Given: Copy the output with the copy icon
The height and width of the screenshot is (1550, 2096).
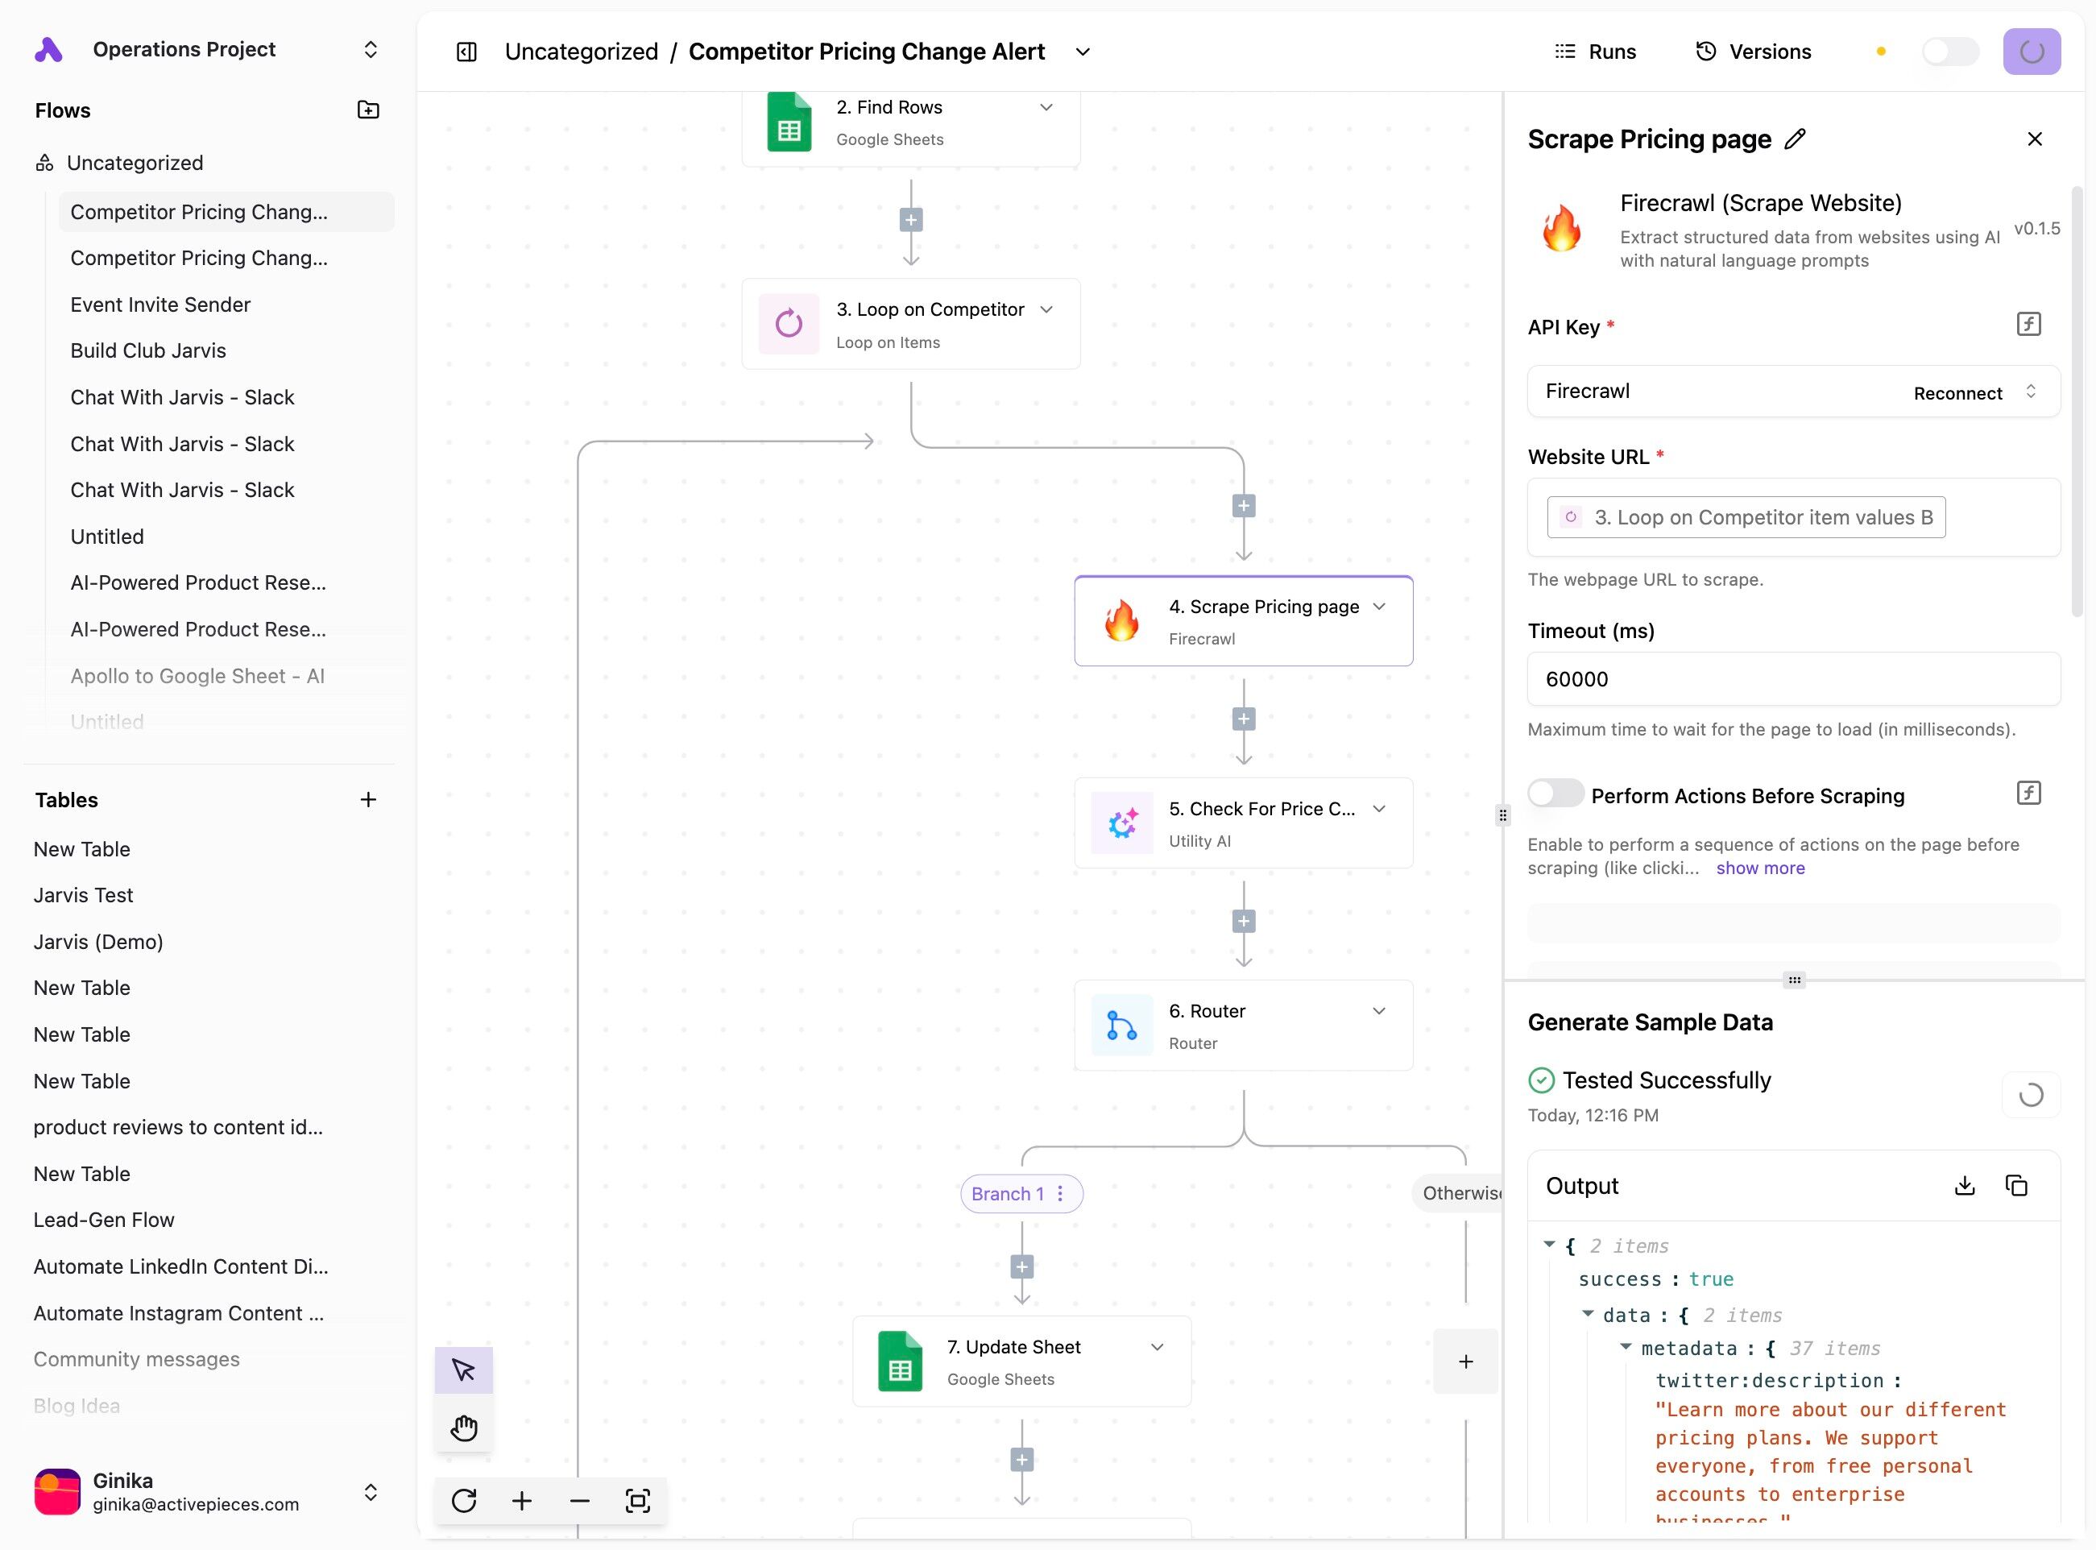Looking at the screenshot, I should click(2016, 1186).
